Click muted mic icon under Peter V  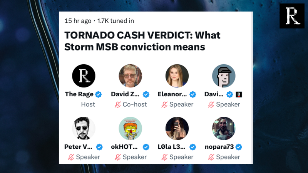click(x=71, y=157)
